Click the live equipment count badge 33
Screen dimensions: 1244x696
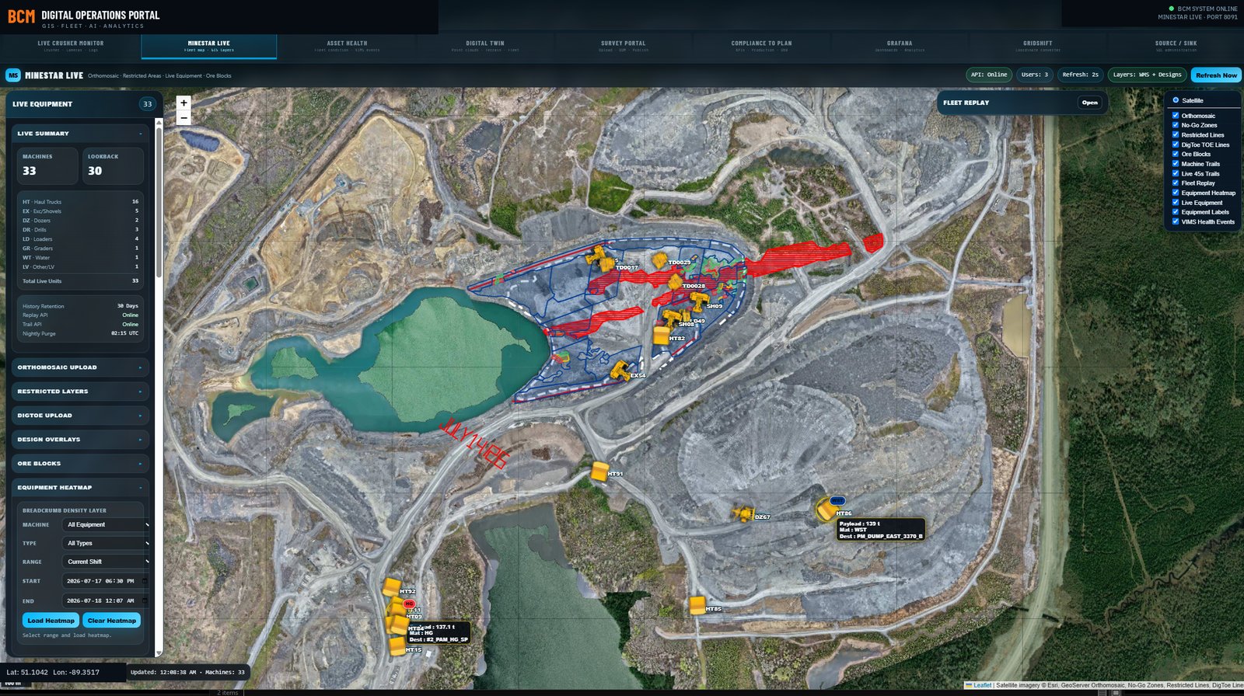(x=147, y=104)
